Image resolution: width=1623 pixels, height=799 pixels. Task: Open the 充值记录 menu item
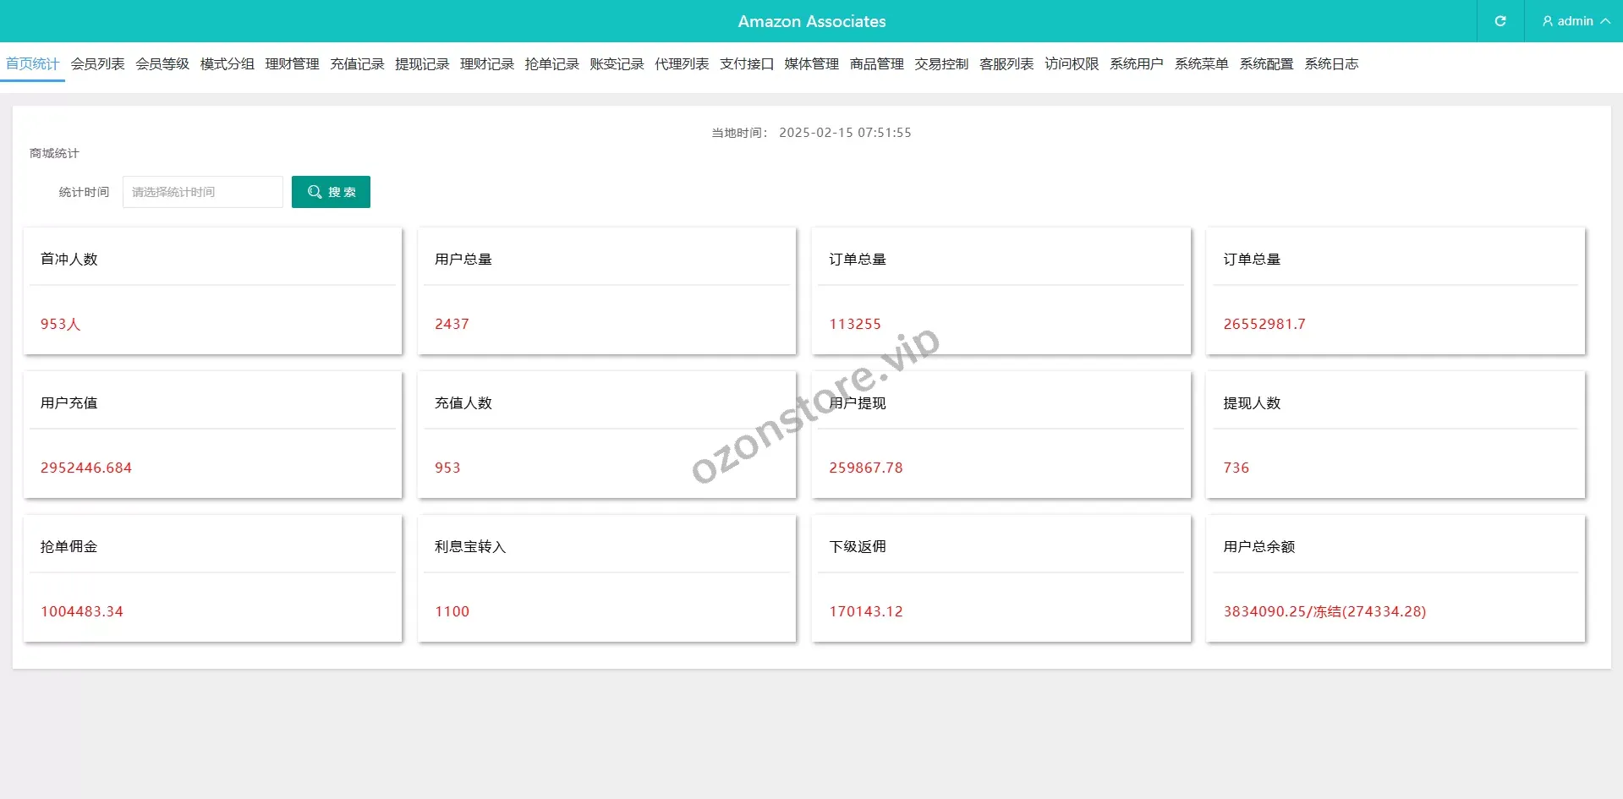pyautogui.click(x=357, y=64)
